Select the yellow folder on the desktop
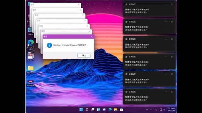 31,70
